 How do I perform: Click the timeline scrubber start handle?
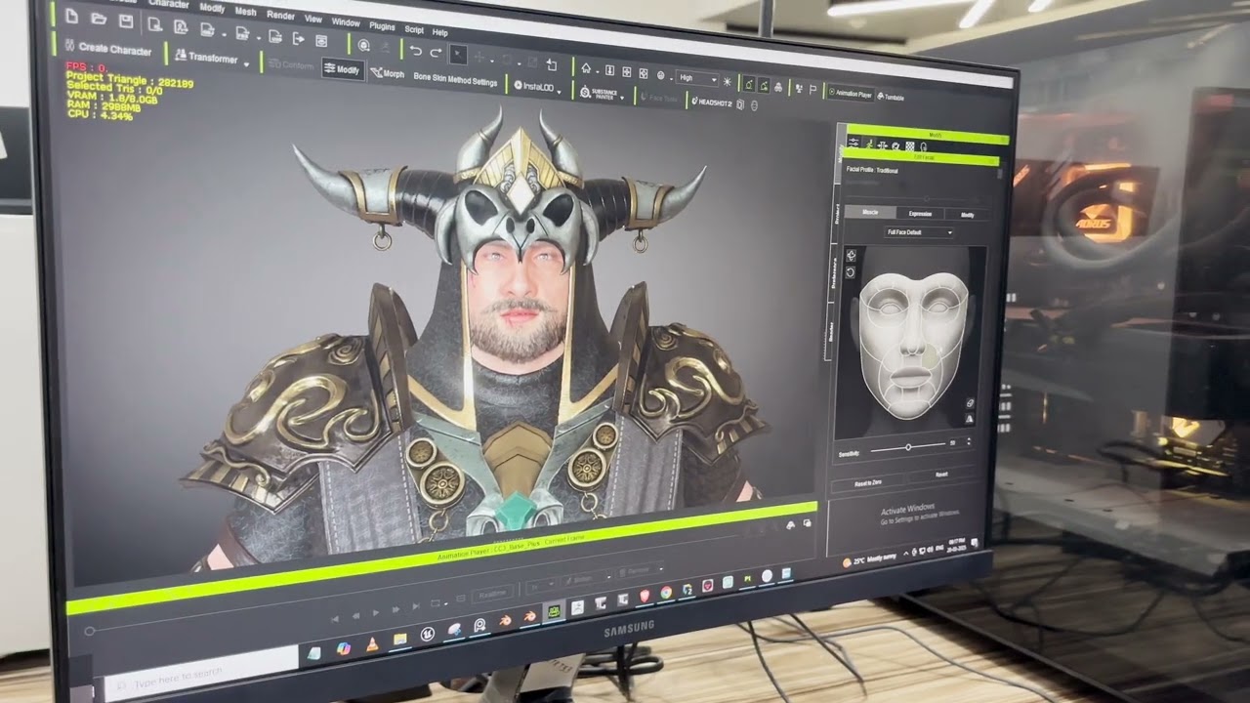89,631
